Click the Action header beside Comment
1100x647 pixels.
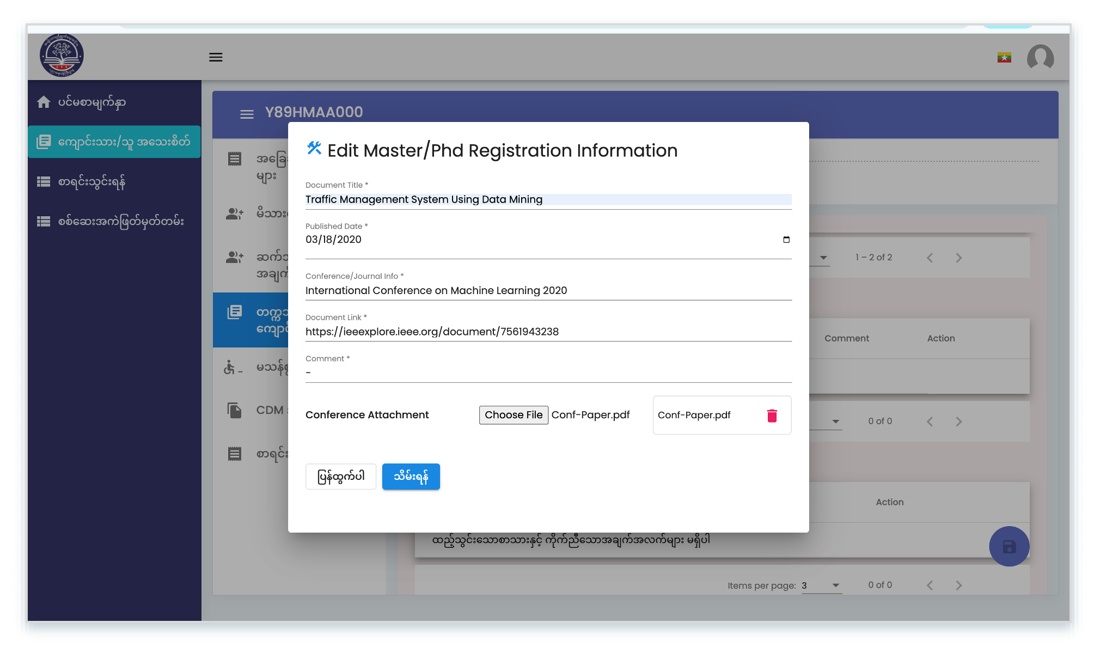[x=941, y=338]
